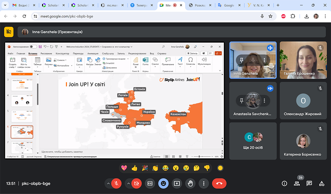Unmute the microphone

point(116,183)
